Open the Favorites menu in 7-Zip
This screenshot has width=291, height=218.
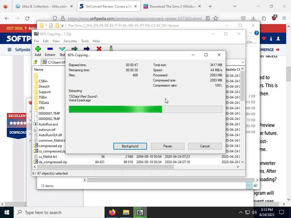coord(70,41)
